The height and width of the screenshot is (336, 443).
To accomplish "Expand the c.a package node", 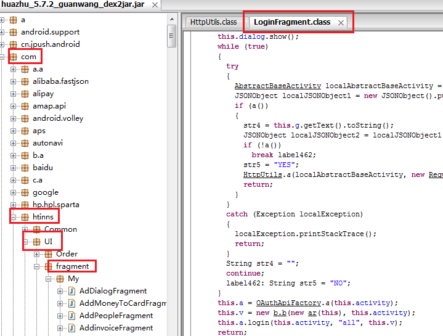I will tap(13, 180).
